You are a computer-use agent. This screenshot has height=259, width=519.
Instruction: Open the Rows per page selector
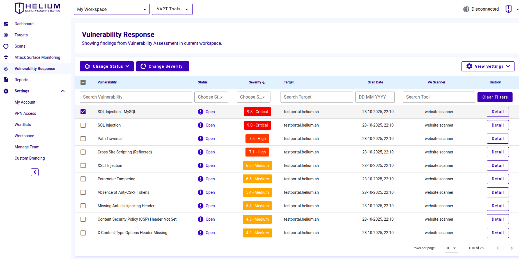pos(451,248)
